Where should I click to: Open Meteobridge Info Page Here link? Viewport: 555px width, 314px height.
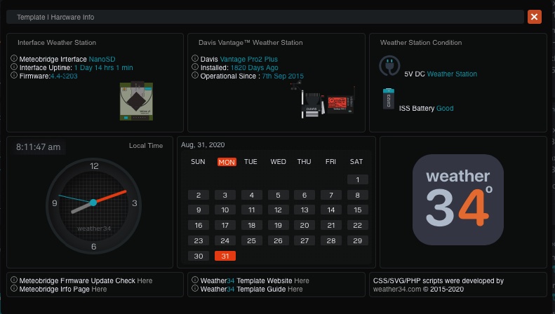coord(99,289)
